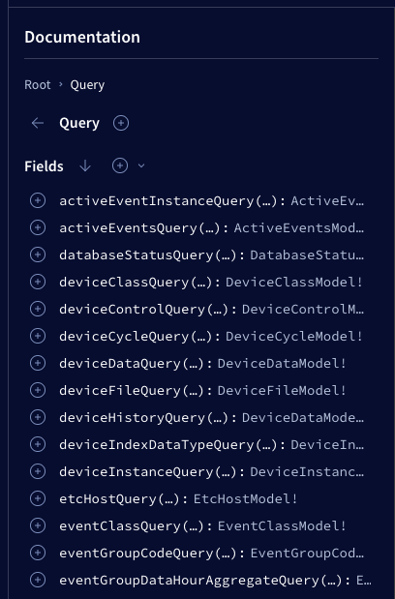This screenshot has height=599, width=395.
Task: Add deviceFileQuery field via plus icon
Action: click(x=38, y=390)
